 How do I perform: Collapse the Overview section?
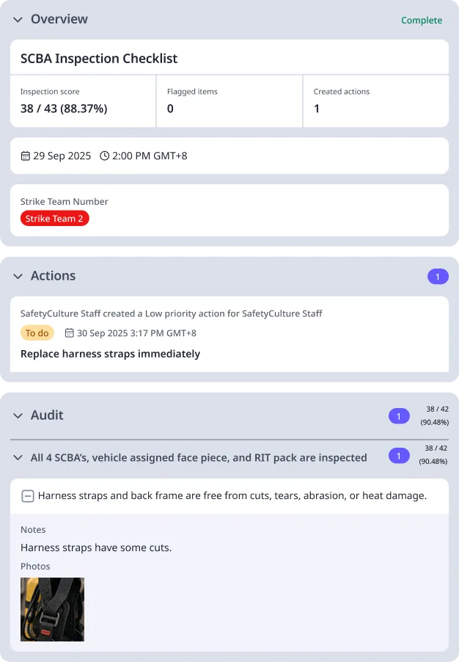[18, 20]
